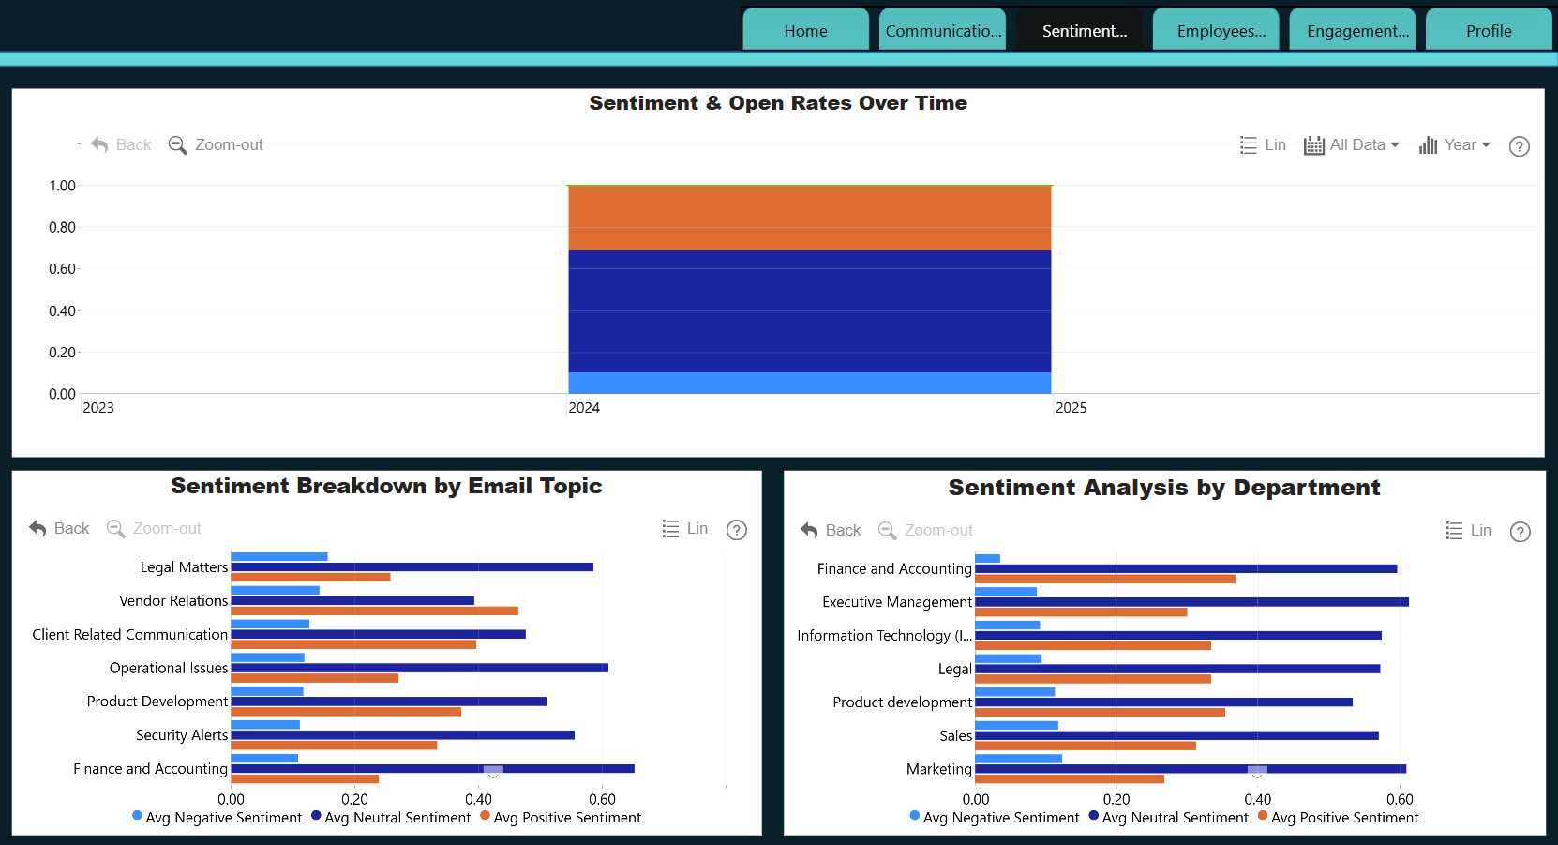Expand scroll chevron under Department chart bars
Image resolution: width=1558 pixels, height=845 pixels.
[1257, 772]
